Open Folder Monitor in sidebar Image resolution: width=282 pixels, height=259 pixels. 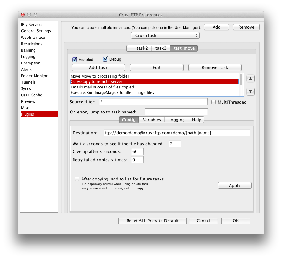coord(39,76)
